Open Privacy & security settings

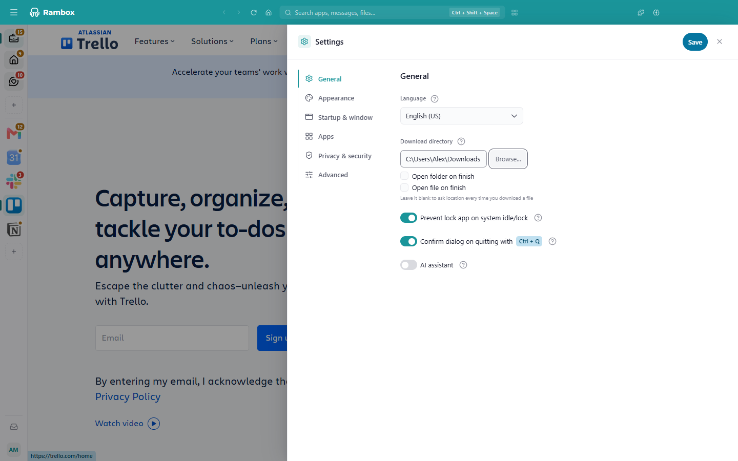coord(344,156)
